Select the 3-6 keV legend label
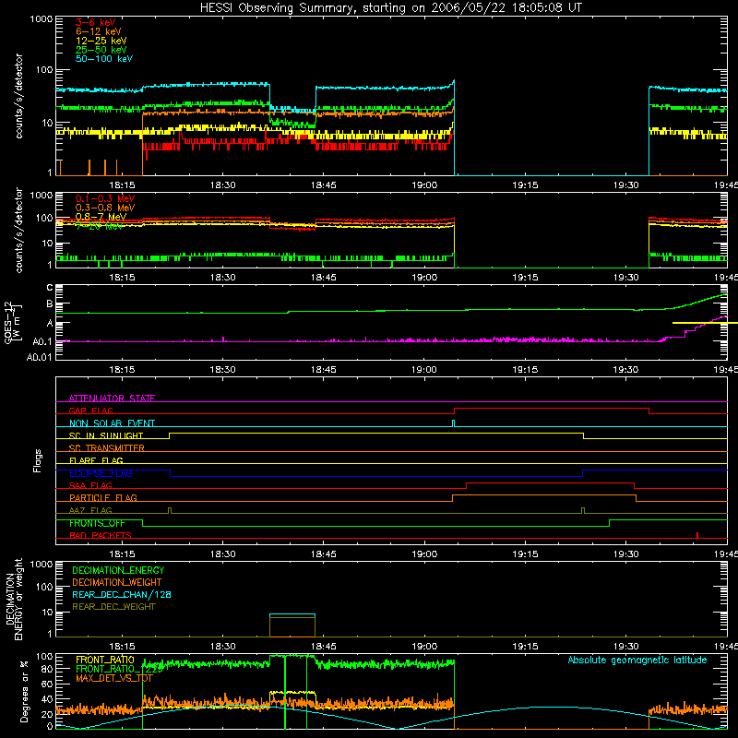This screenshot has height=738, width=738. pyautogui.click(x=95, y=22)
